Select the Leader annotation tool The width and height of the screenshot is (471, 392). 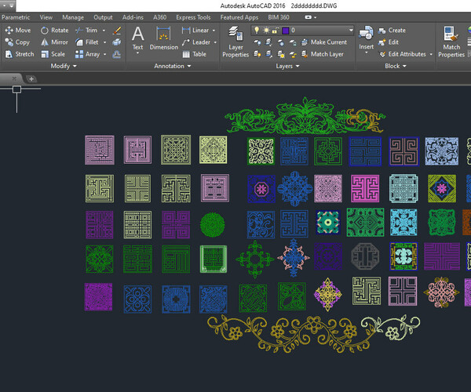[x=195, y=42]
